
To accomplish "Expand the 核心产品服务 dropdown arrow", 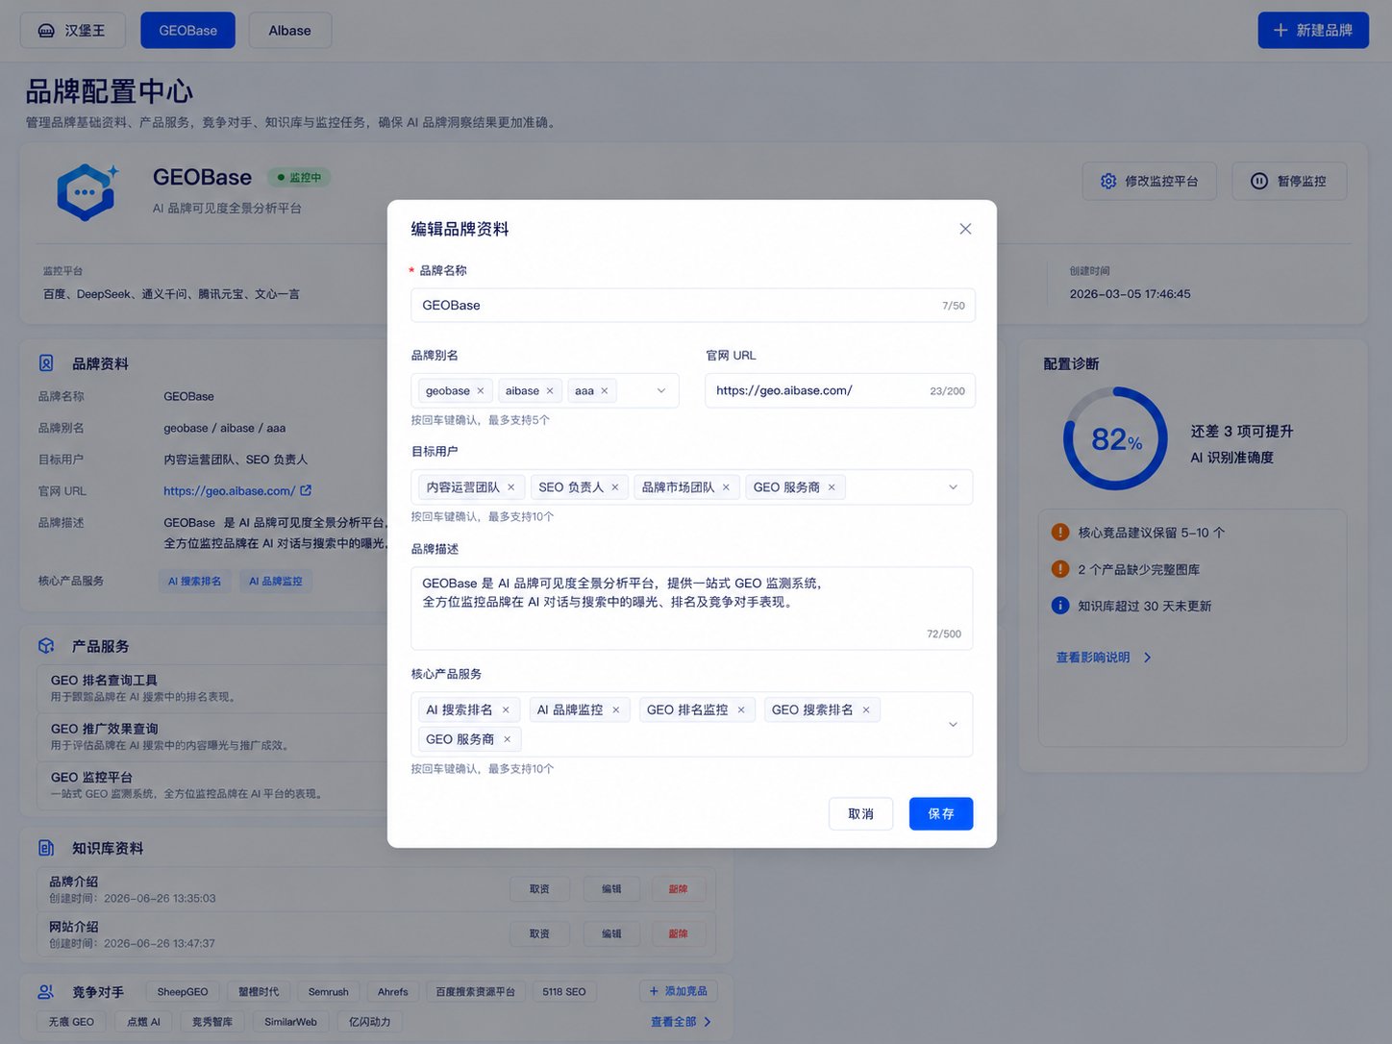I will pos(954,725).
